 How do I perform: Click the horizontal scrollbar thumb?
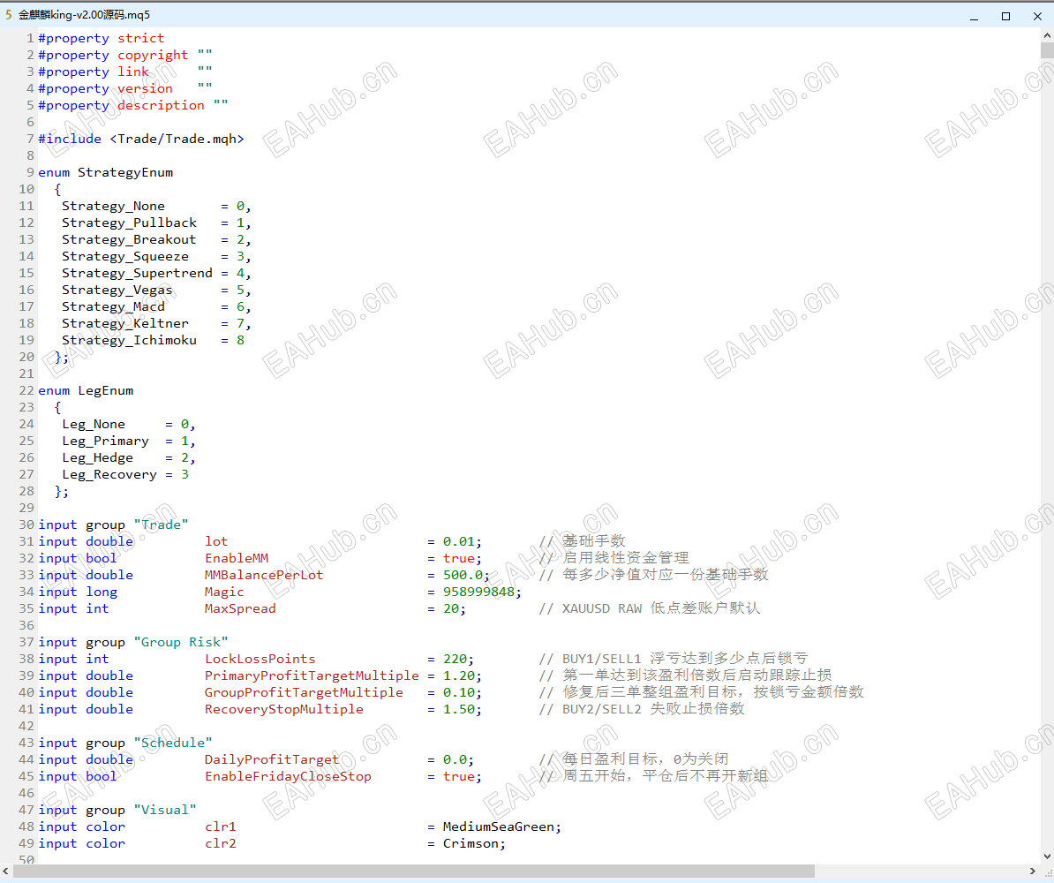tap(413, 871)
